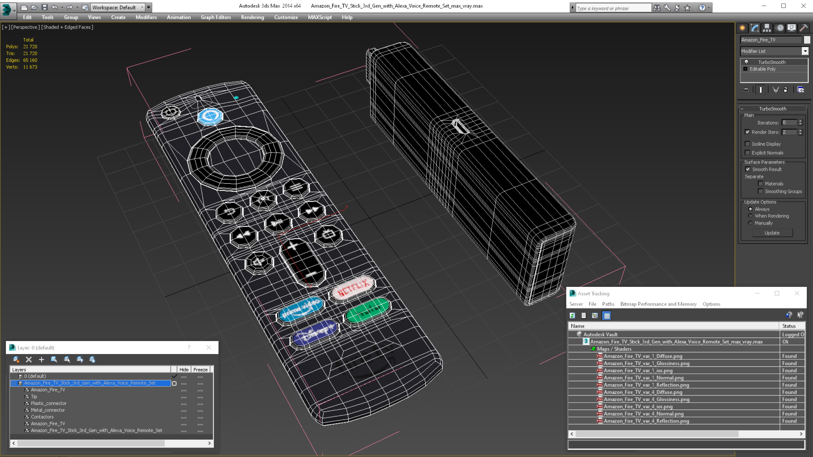
Task: Open the Utilities hammer tab
Action: click(x=804, y=28)
